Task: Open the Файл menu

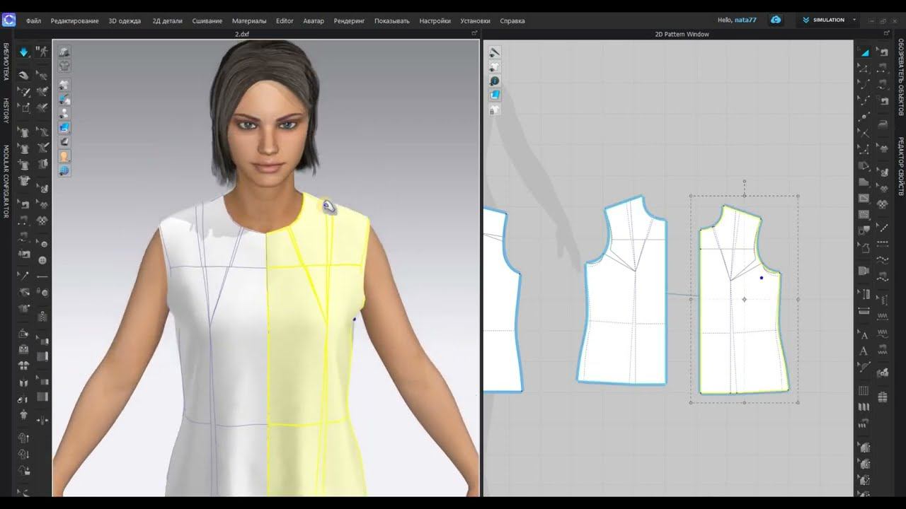Action: (x=33, y=21)
